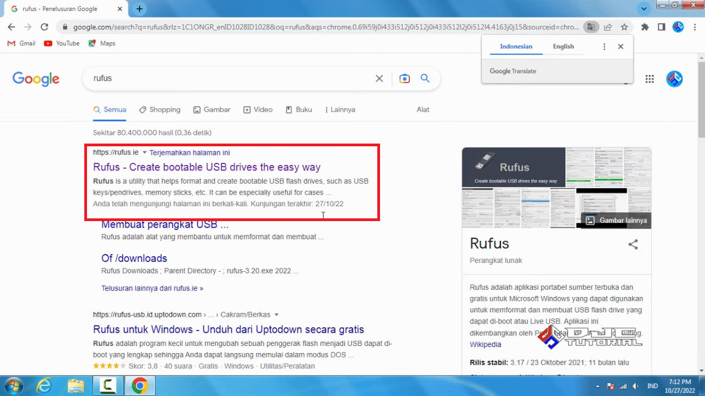The width and height of the screenshot is (705, 396).
Task: Switch to the Buku tab
Action: point(299,109)
